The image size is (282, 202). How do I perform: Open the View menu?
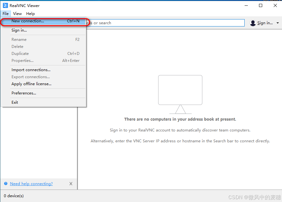click(18, 14)
